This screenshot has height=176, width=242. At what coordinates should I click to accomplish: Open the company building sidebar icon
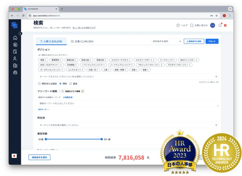pos(15,65)
